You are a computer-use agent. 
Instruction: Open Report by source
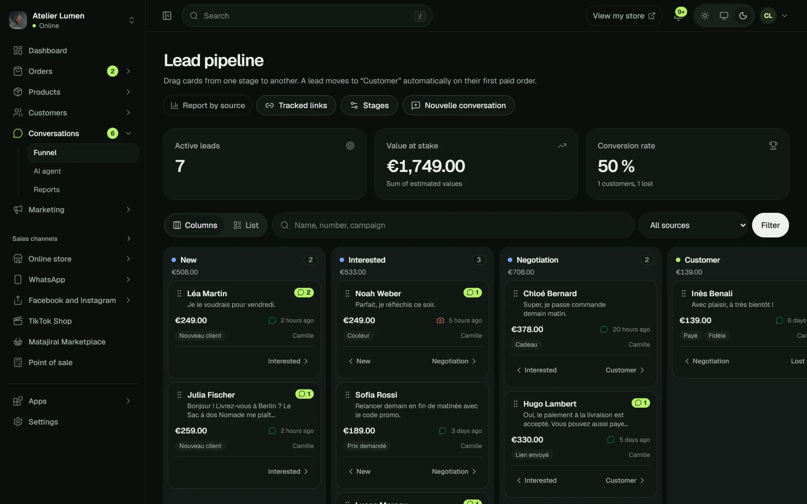[x=208, y=105]
